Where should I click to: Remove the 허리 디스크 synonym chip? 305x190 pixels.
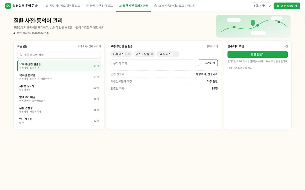[x=129, y=54]
